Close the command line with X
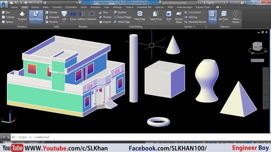Viewport: 271px width, 152px height. (4, 137)
